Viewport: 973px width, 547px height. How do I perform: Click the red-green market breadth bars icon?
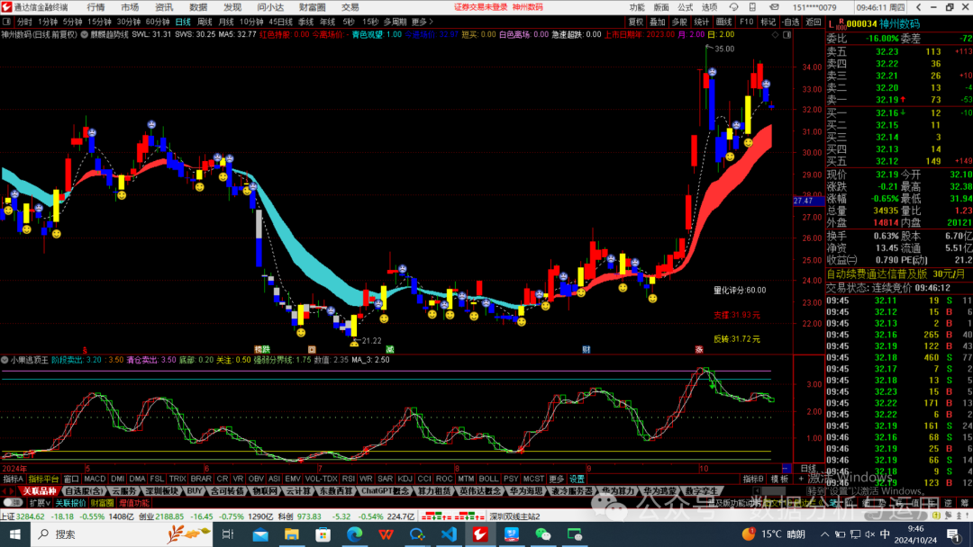(x=452, y=516)
